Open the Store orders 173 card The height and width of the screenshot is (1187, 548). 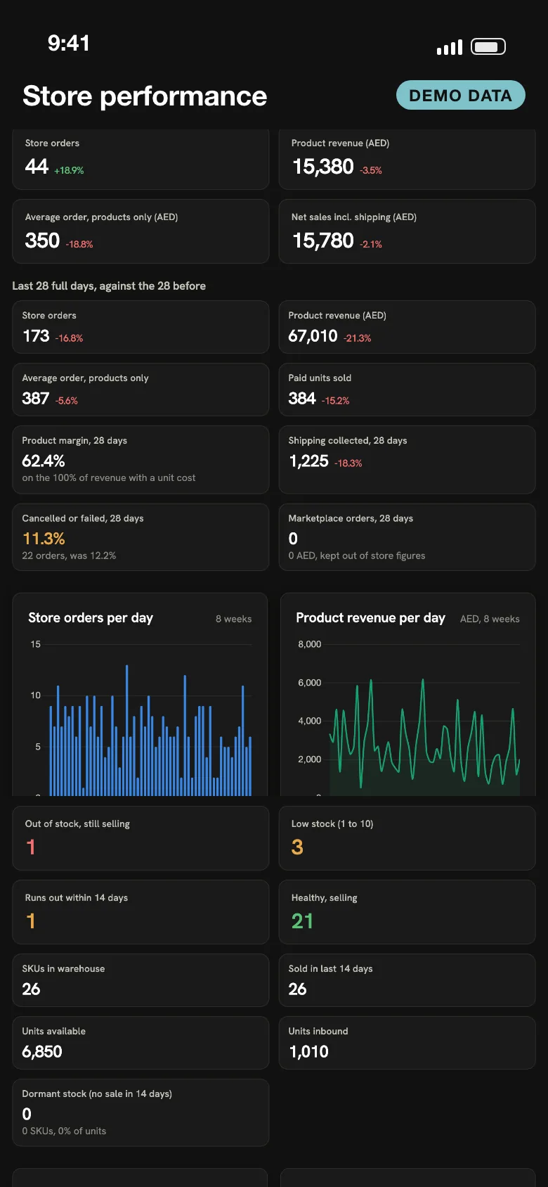click(x=141, y=327)
